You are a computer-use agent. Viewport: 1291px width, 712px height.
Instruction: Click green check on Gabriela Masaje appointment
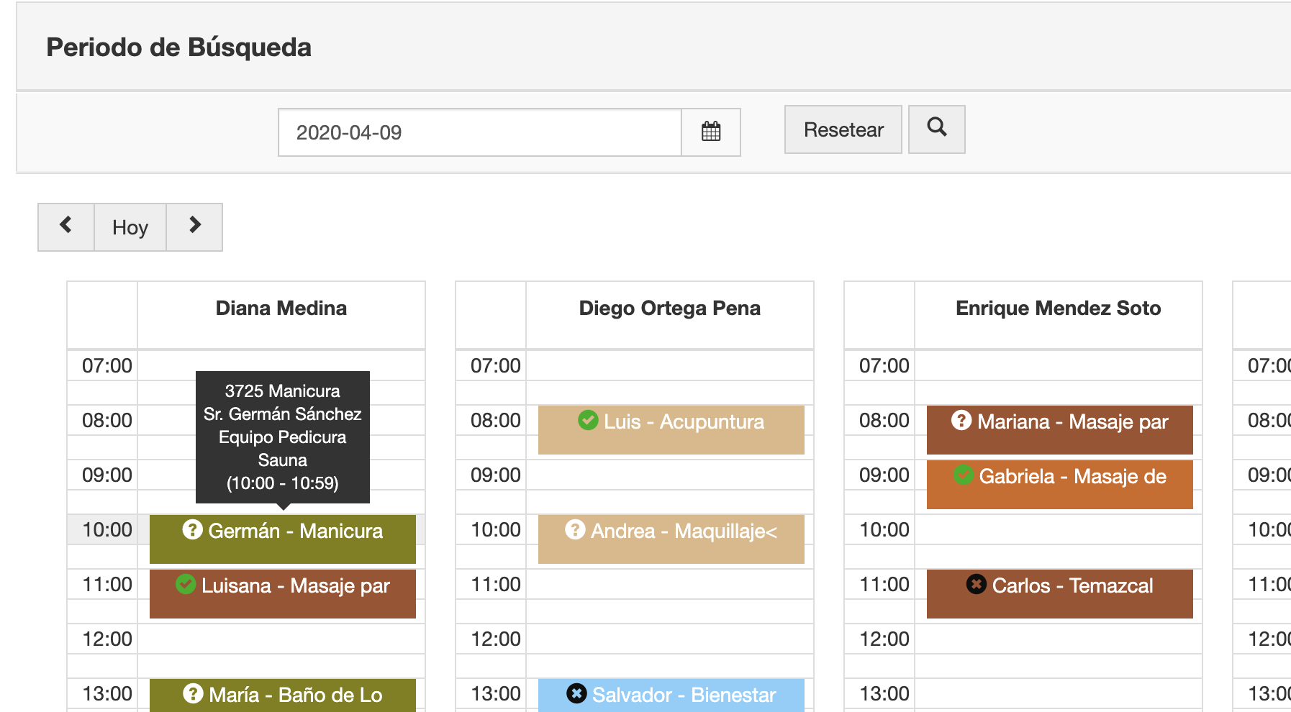coord(964,475)
